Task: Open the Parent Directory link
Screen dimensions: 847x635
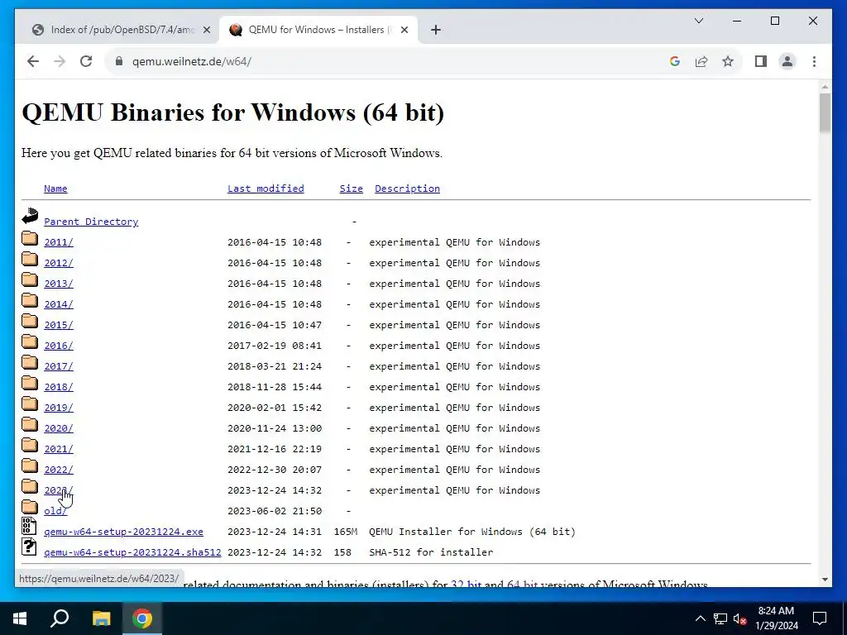Action: point(91,222)
